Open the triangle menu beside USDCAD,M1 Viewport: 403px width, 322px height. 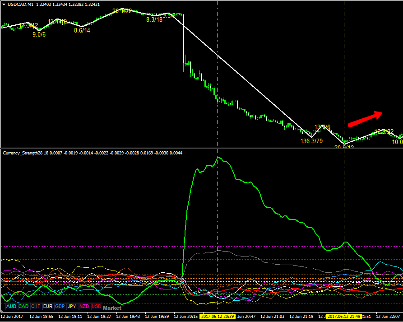(4, 5)
